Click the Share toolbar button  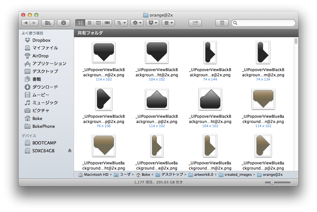pos(195,23)
